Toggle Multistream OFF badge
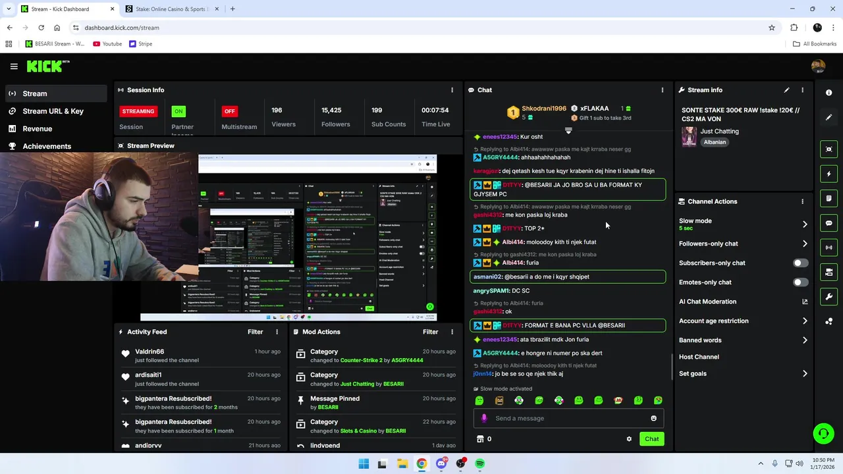This screenshot has width=843, height=474. 229,111
